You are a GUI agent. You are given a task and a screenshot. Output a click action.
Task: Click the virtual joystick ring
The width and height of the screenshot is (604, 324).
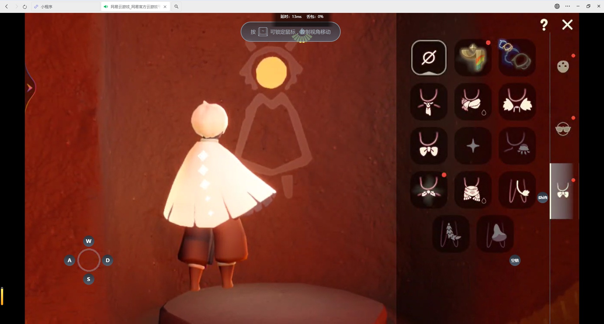pos(89,260)
